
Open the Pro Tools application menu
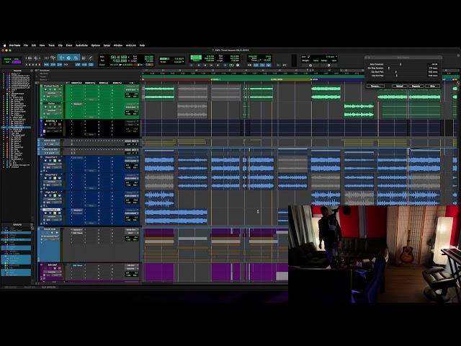tap(14, 45)
